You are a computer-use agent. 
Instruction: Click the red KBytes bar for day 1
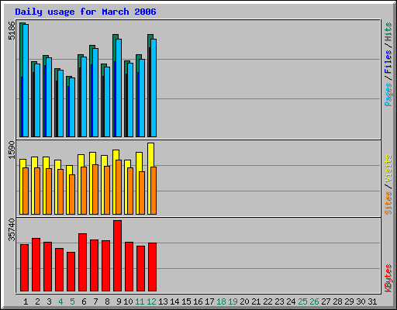24,267
